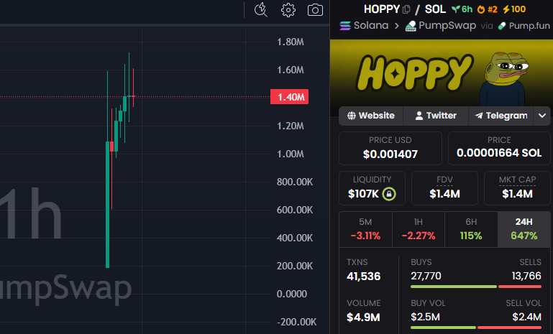
Task: Open the quick search lightning icon
Action: [x=260, y=10]
